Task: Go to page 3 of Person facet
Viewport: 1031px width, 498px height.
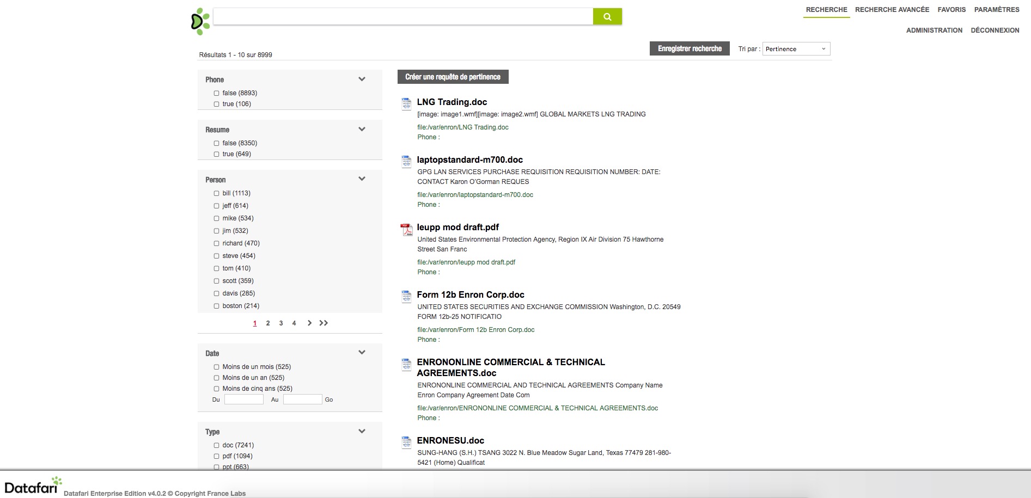Action: pyautogui.click(x=281, y=323)
